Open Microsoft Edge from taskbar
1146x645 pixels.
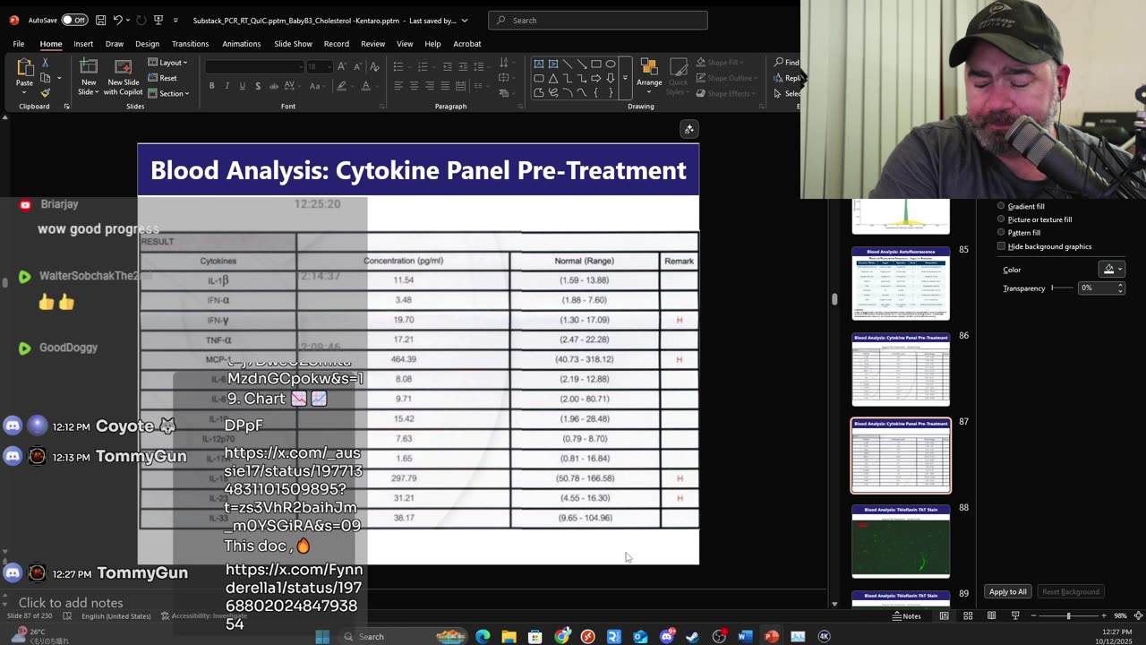click(483, 636)
